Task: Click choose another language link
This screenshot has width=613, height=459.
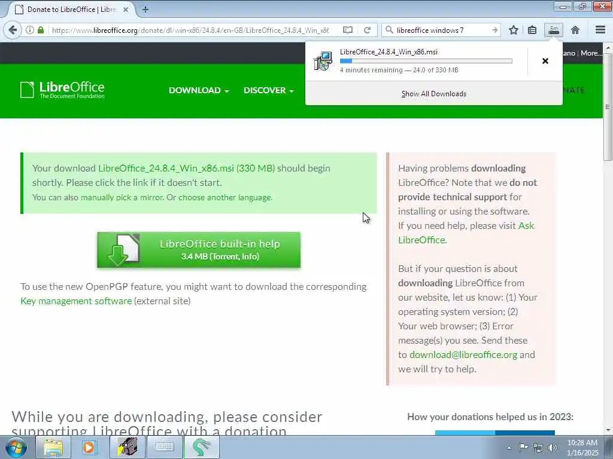Action: [225, 197]
